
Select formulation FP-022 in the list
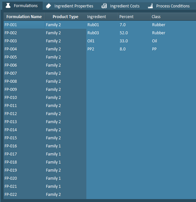pyautogui.click(x=11, y=195)
